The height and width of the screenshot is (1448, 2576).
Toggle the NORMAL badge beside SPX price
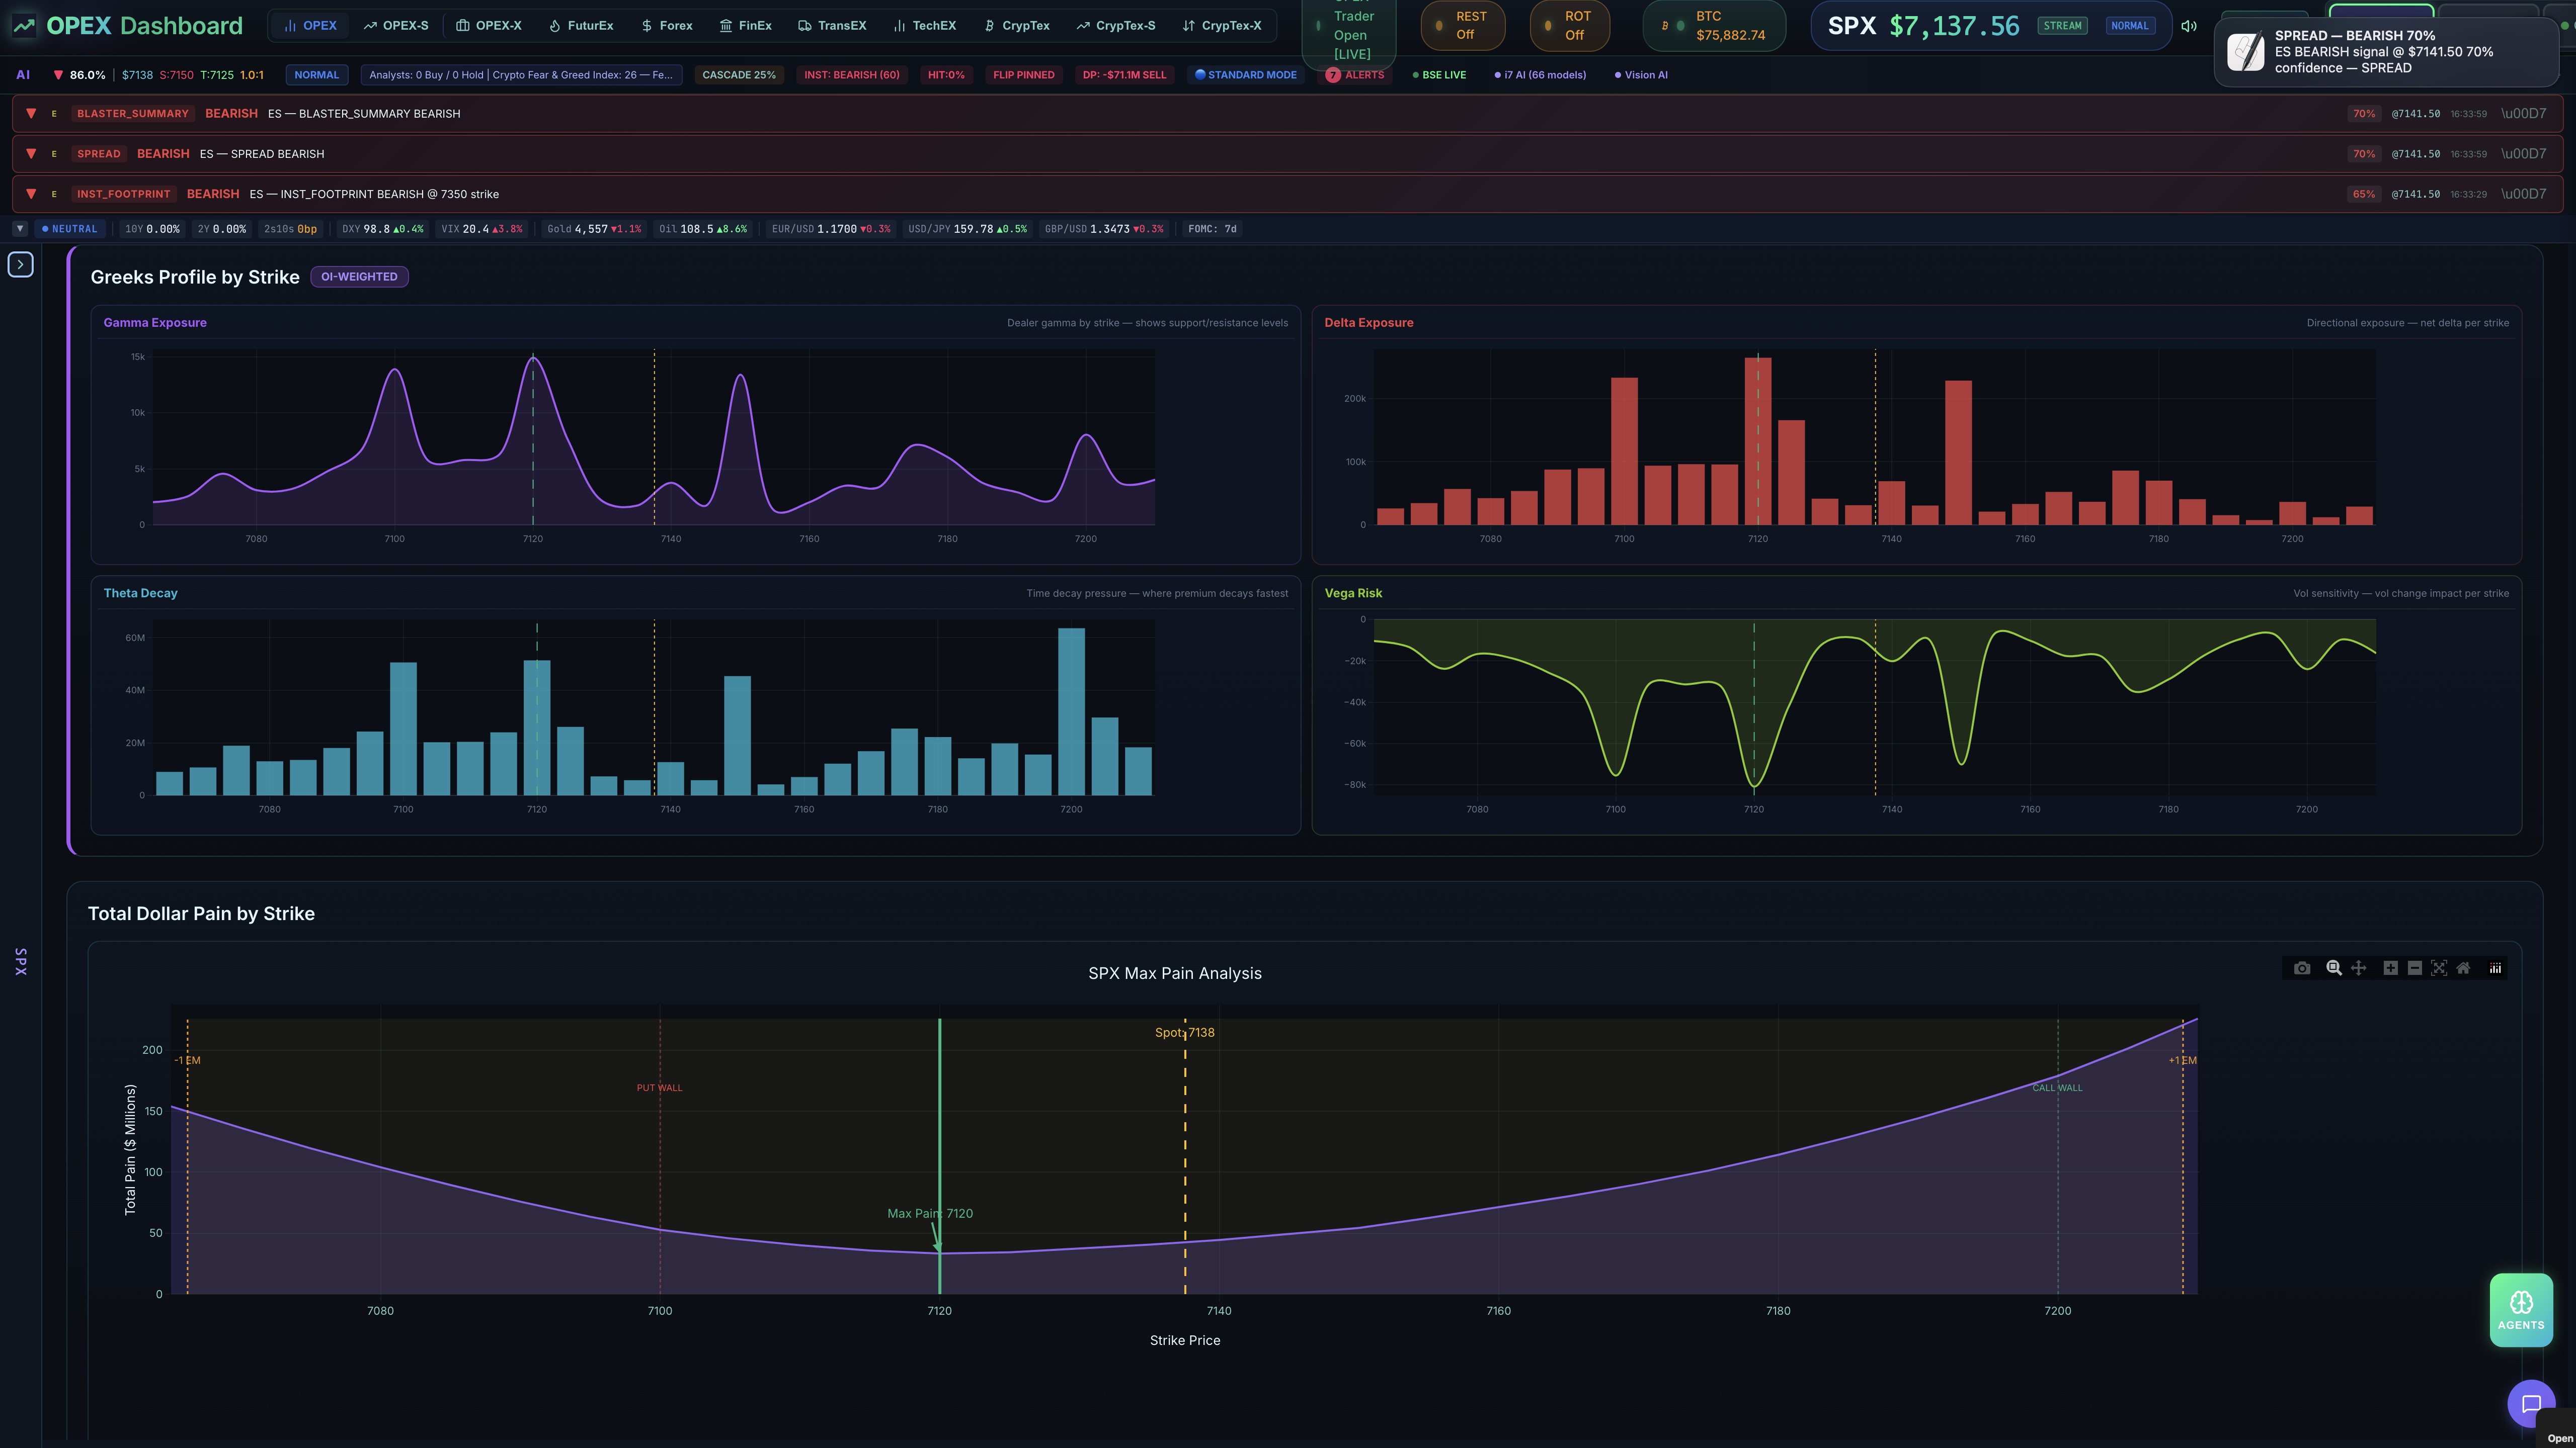click(2129, 26)
